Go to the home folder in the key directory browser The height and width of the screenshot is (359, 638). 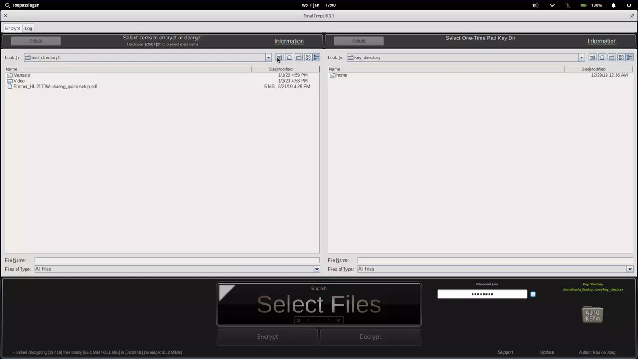coord(602,57)
